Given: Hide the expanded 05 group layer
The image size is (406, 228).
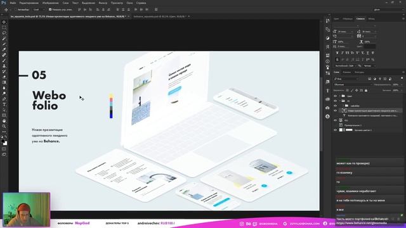Looking at the screenshot, I should click(x=336, y=101).
